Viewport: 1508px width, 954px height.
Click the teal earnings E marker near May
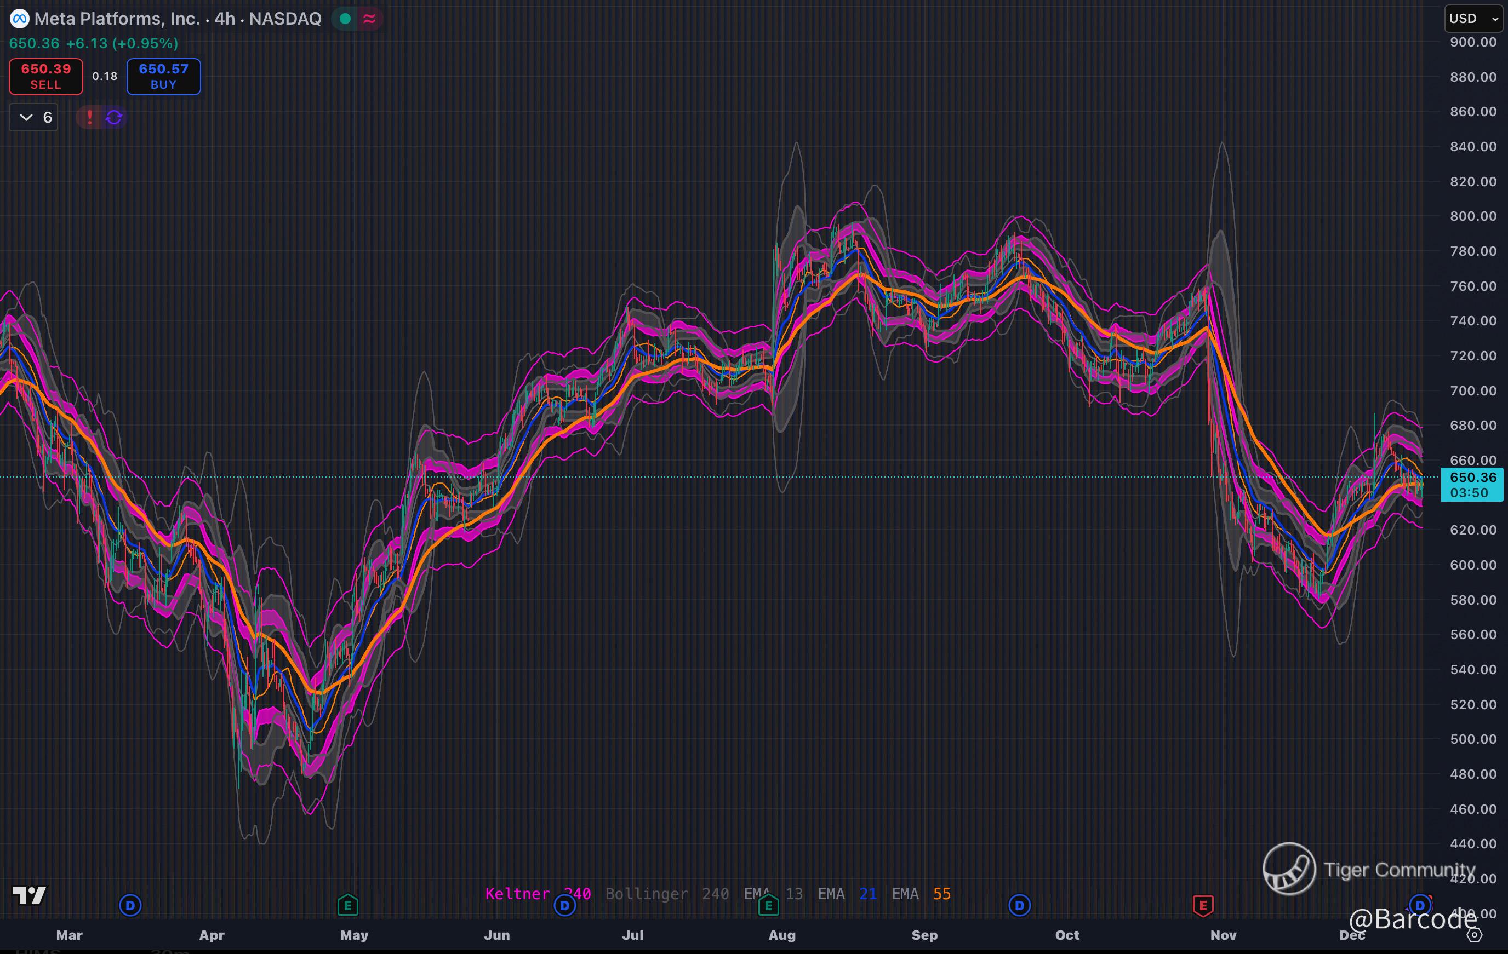347,905
